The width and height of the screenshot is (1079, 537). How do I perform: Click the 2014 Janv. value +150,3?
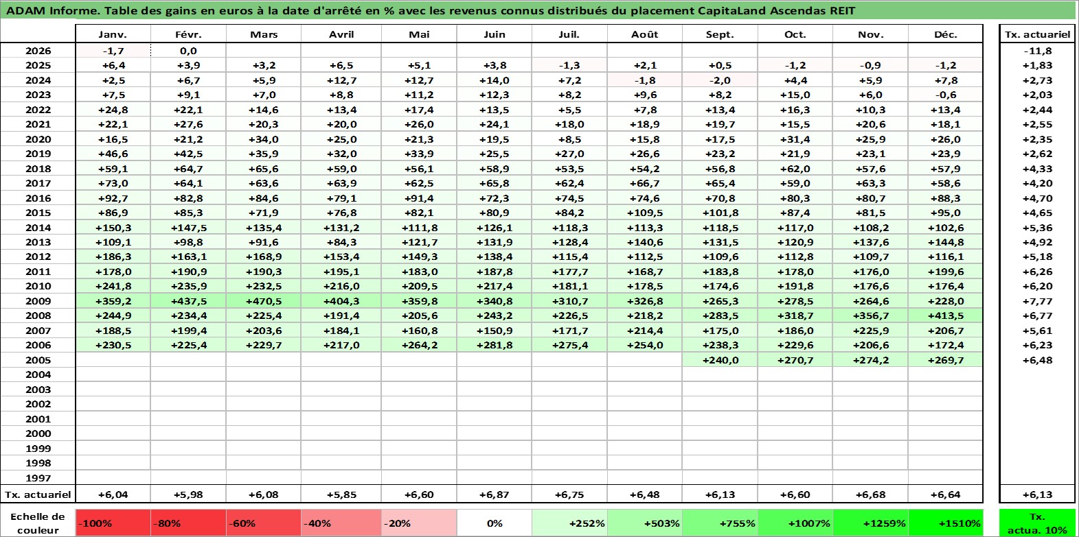click(x=113, y=228)
